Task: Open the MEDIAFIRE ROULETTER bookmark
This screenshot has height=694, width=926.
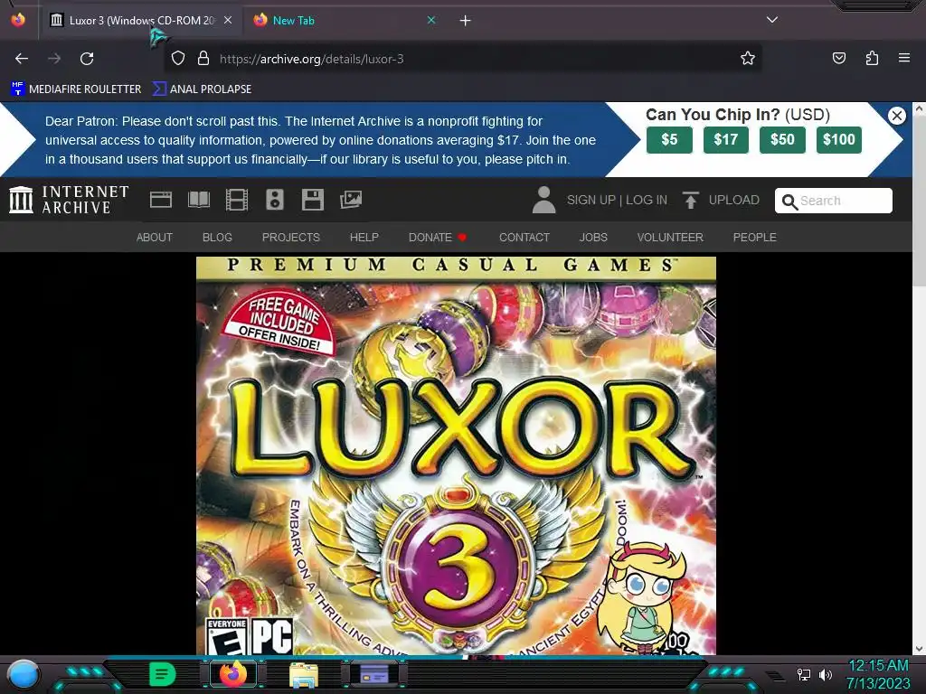Action: pyautogui.click(x=76, y=89)
